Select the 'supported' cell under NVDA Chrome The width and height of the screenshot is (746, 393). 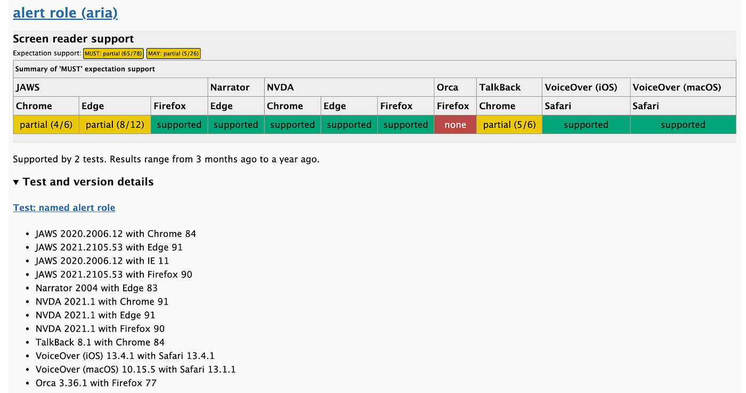pos(293,125)
